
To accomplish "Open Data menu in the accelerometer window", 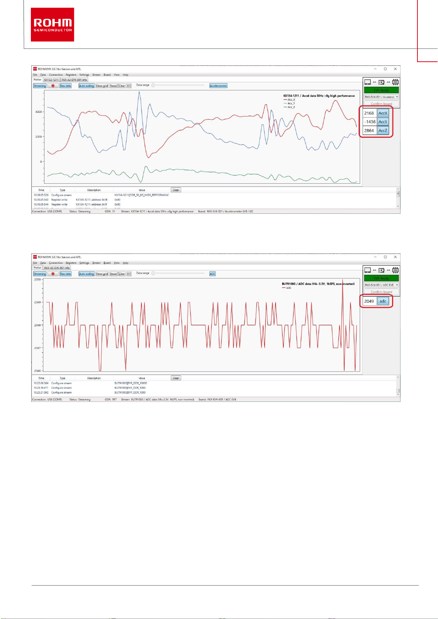I will tap(43, 75).
